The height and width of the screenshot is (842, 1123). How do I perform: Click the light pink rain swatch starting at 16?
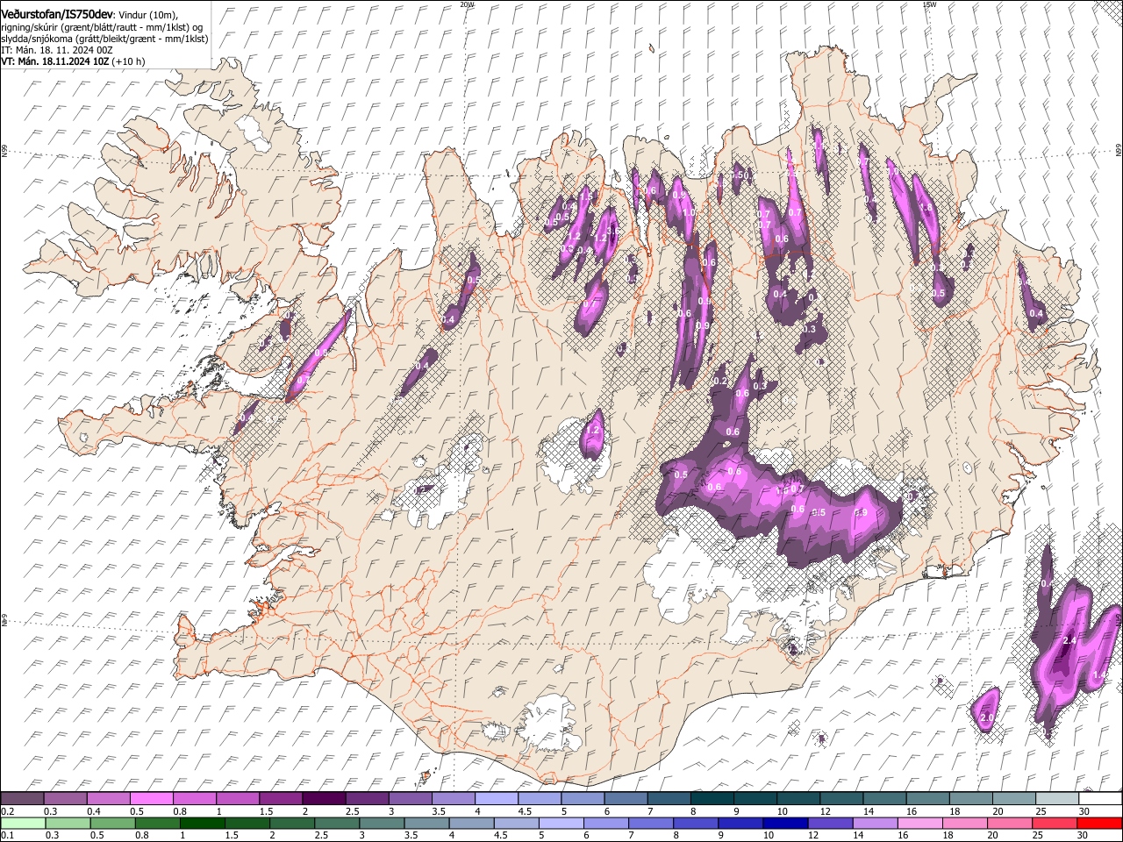pos(920,823)
